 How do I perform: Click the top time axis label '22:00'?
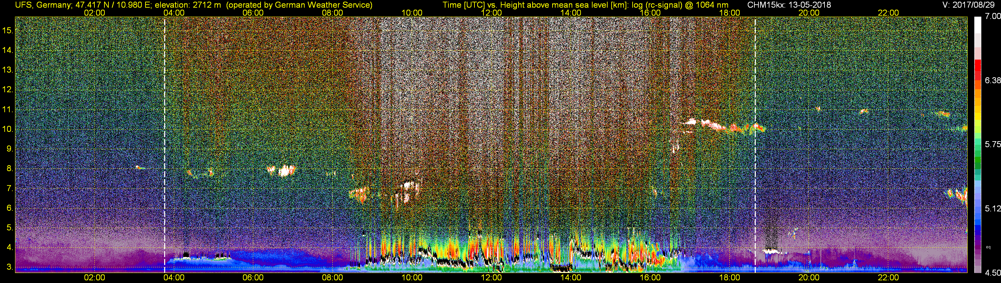pyautogui.click(x=888, y=13)
